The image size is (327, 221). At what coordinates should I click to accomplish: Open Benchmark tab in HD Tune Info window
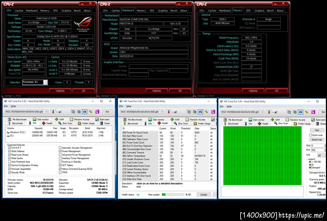point(16,123)
